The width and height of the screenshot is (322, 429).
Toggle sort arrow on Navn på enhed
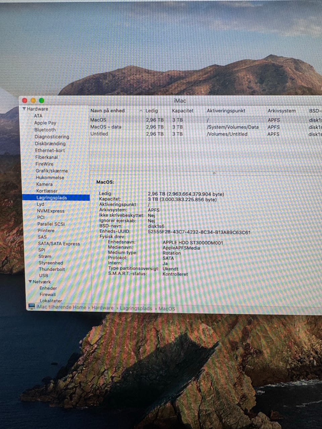click(141, 111)
